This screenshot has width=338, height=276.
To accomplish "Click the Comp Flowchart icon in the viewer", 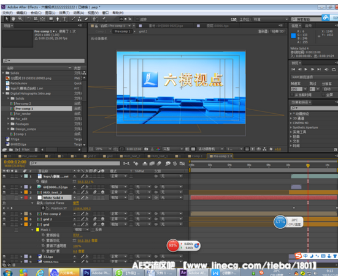I will pos(265,149).
